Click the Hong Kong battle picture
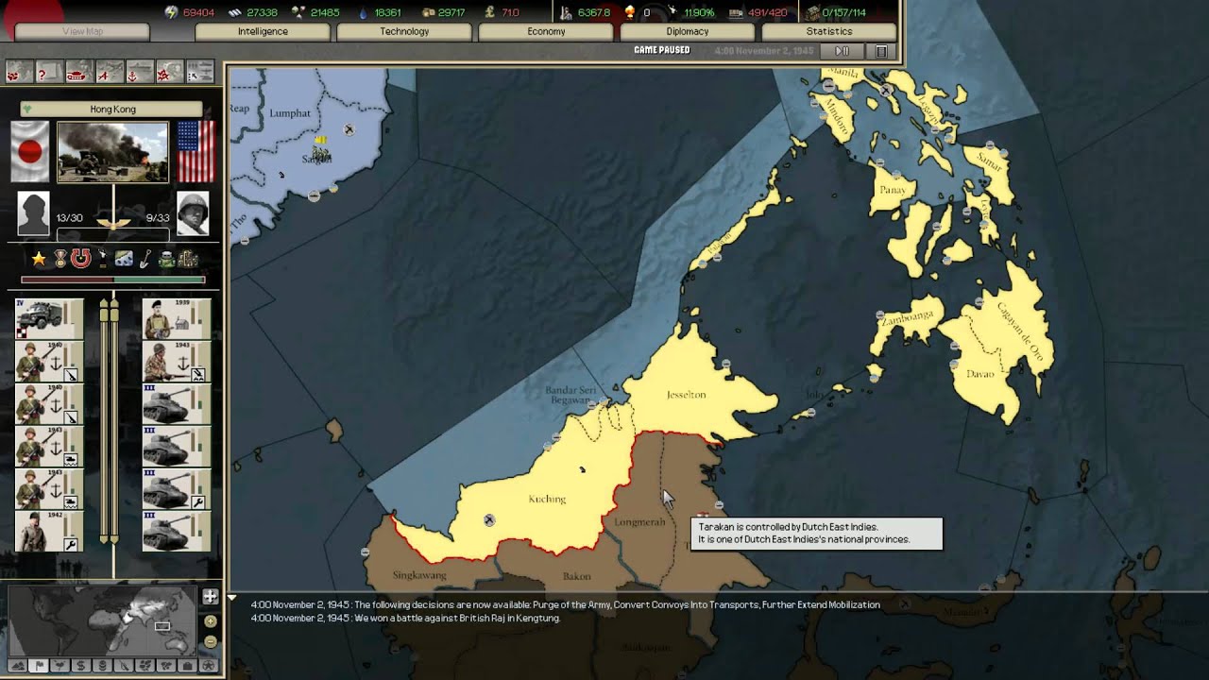This screenshot has height=680, width=1209. click(x=112, y=151)
